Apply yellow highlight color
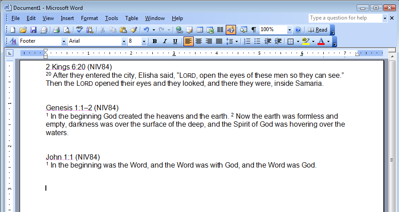The height and width of the screenshot is (212, 399). click(305, 41)
